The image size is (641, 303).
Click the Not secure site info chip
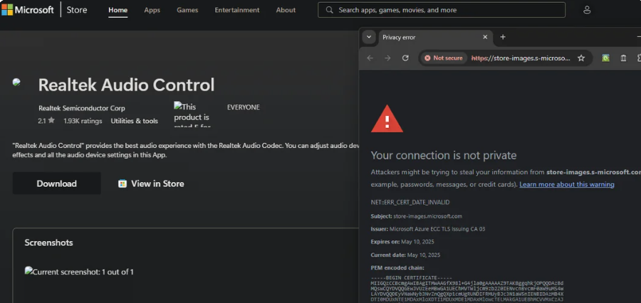click(x=444, y=58)
